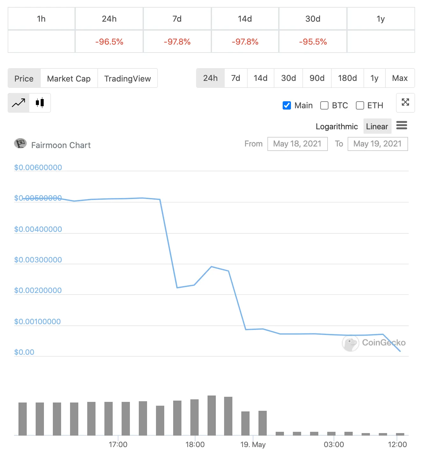This screenshot has height=456, width=424.
Task: Select the 180d time range
Action: (347, 78)
